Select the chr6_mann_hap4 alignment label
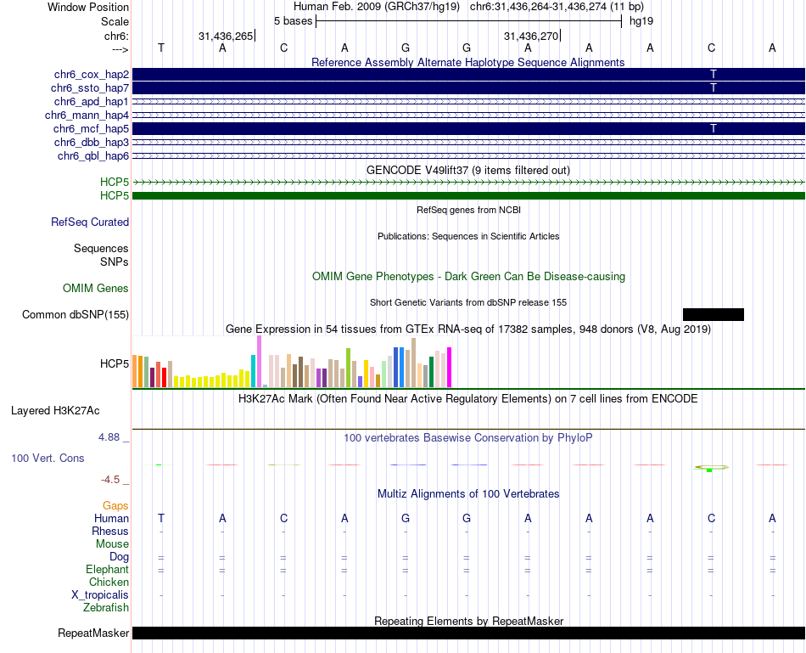 87,115
